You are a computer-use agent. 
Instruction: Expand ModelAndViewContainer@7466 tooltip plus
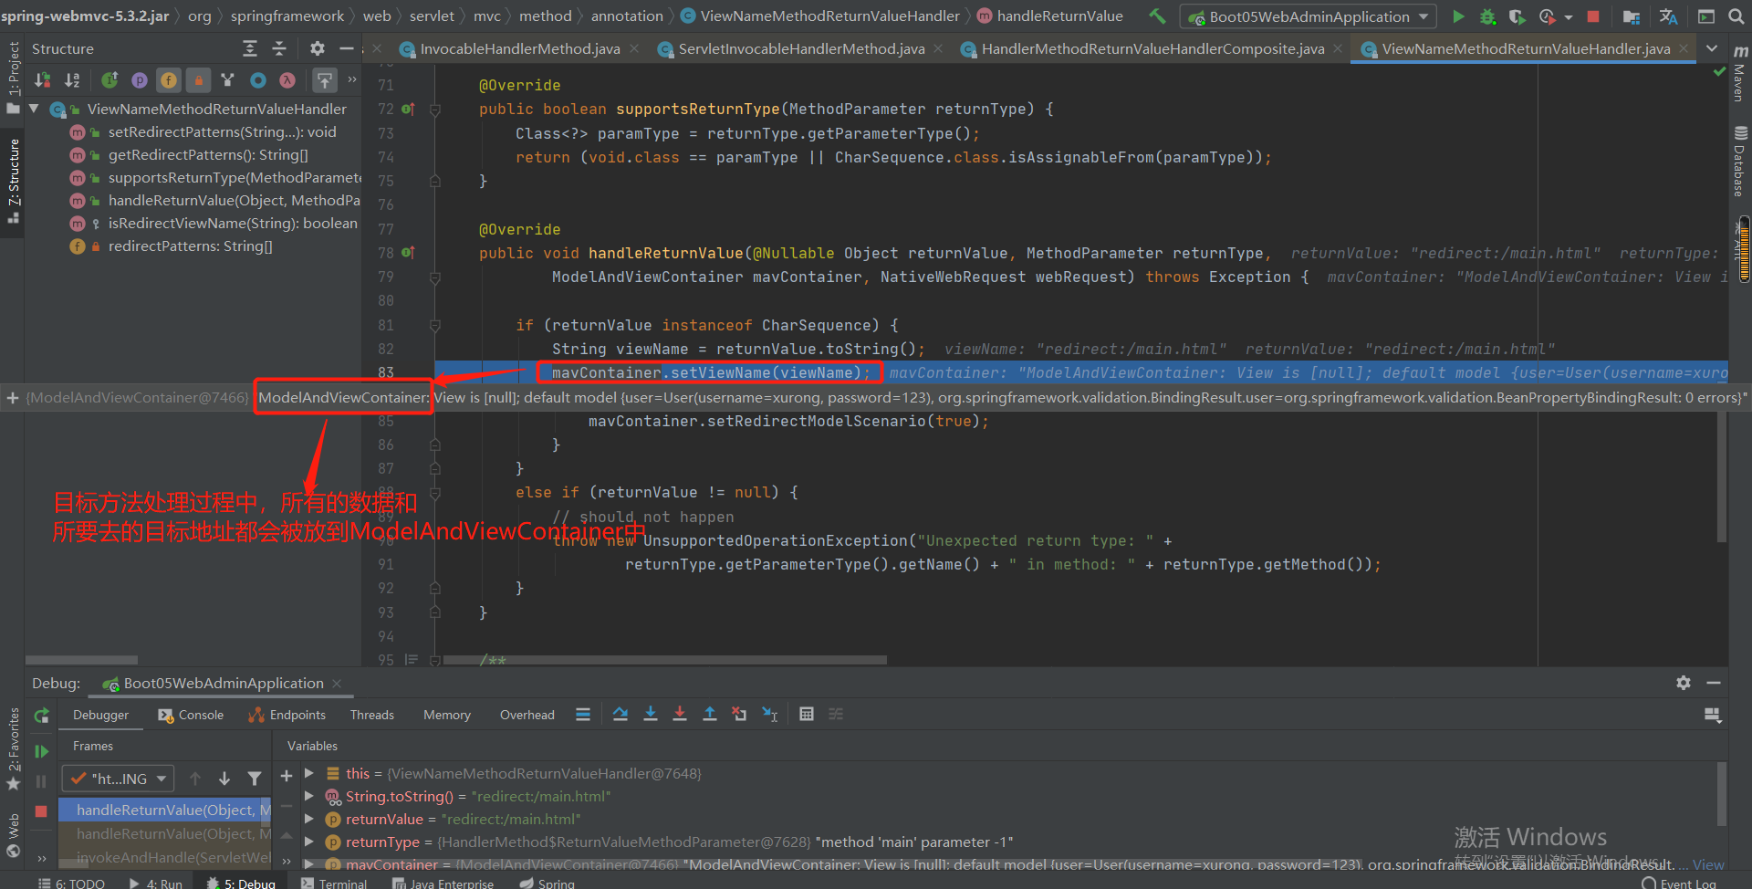[x=13, y=398]
